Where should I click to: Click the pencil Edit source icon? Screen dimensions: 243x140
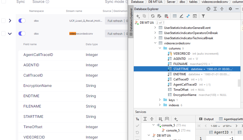pyautogui.click(x=181, y=16)
